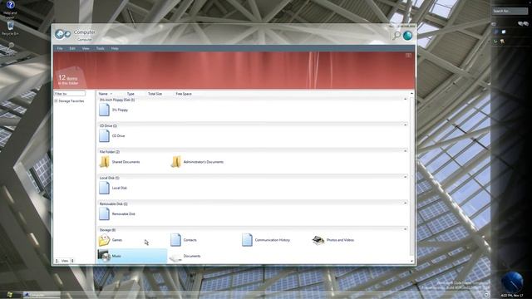Open the 3½ Floppy drive icon

tap(104, 110)
